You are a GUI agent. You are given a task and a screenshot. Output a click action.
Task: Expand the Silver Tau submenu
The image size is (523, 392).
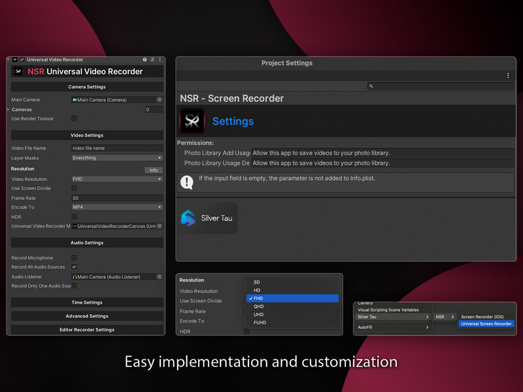(x=394, y=317)
